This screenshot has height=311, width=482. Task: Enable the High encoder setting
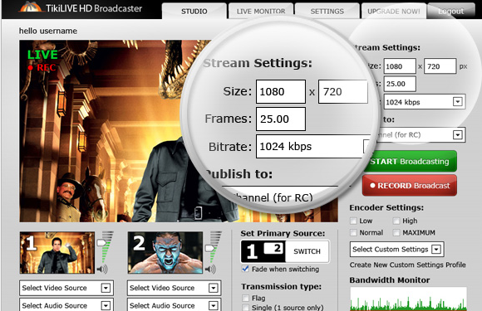(x=396, y=221)
